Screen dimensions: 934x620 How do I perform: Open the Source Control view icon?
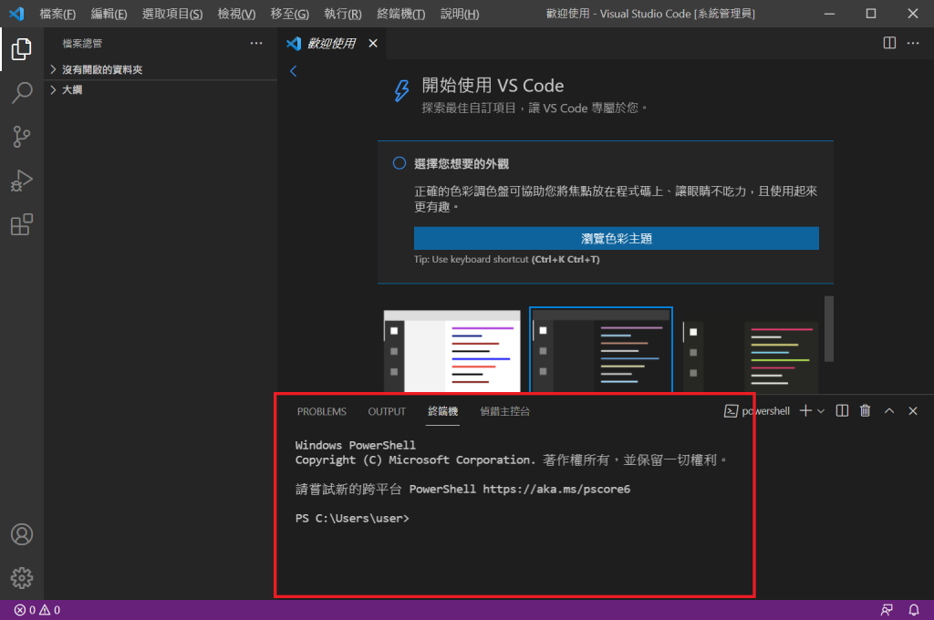(22, 137)
